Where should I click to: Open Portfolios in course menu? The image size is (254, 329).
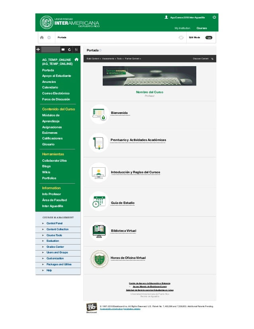pos(49,178)
